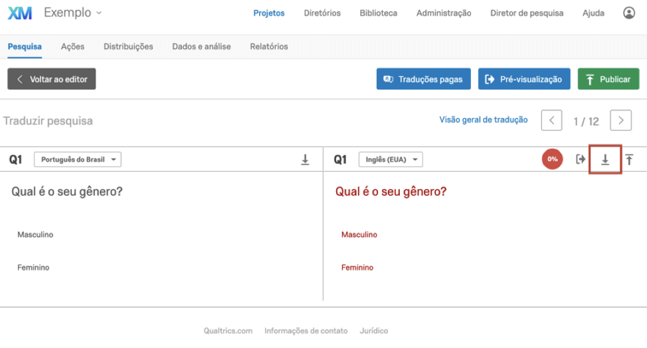Open the Dados e análise tab
The width and height of the screenshot is (647, 348).
(201, 46)
